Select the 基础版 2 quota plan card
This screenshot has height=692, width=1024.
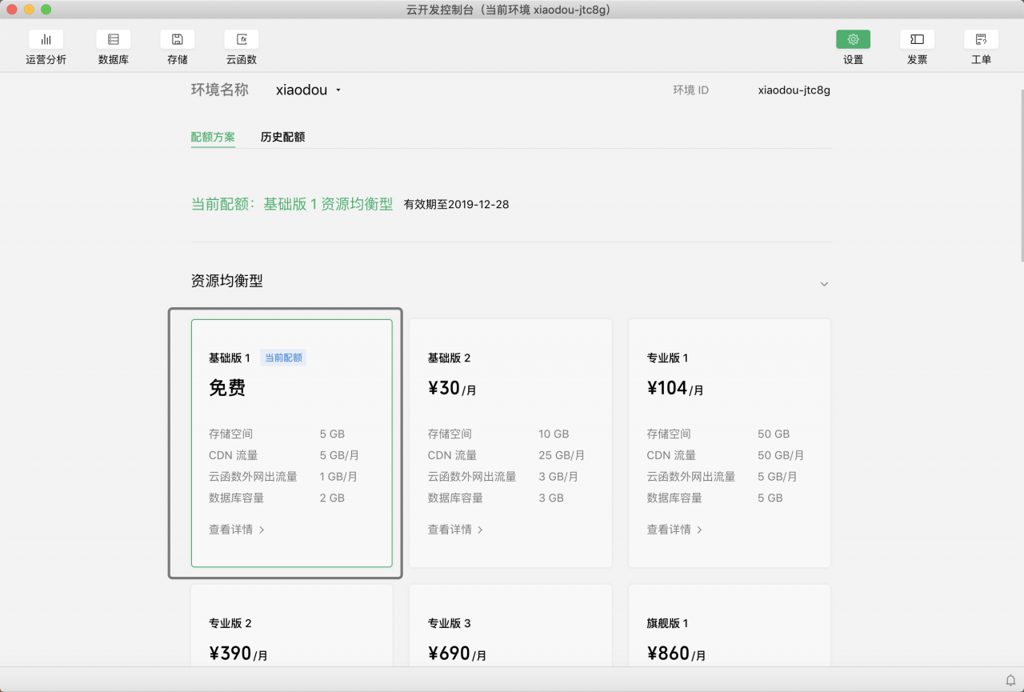pyautogui.click(x=510, y=442)
